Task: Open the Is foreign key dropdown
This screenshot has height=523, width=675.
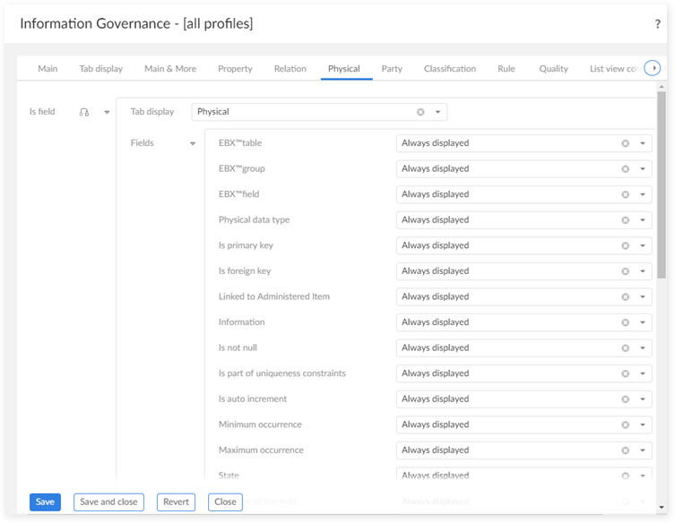Action: coord(642,271)
